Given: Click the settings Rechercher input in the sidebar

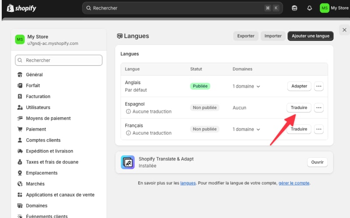Looking at the screenshot, I should tap(59, 60).
